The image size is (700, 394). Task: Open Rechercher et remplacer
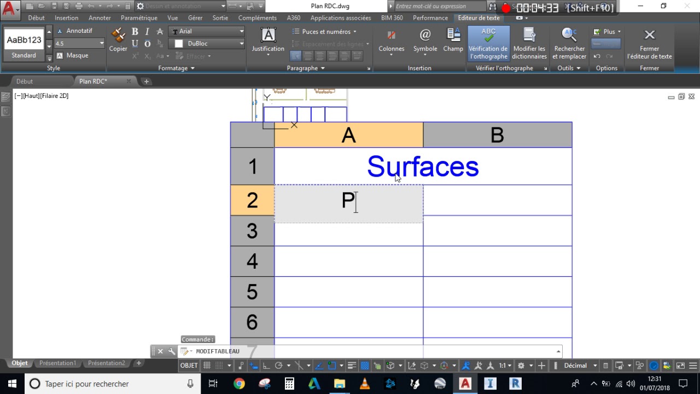(569, 43)
